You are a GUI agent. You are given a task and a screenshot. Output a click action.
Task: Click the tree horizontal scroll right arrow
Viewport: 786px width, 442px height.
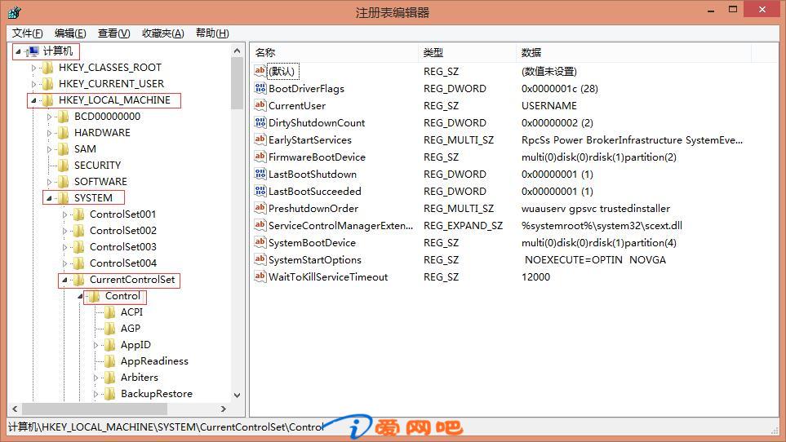click(224, 409)
